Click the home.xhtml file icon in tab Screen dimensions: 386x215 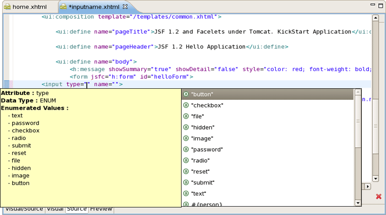[x=7, y=7]
